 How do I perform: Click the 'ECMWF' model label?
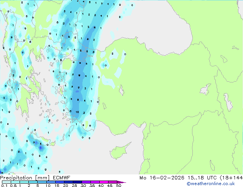pos(62,178)
